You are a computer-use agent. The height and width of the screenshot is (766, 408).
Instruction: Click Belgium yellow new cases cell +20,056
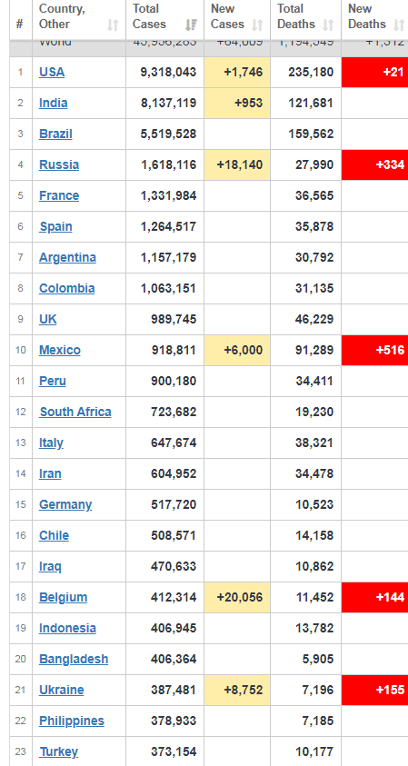click(x=237, y=598)
